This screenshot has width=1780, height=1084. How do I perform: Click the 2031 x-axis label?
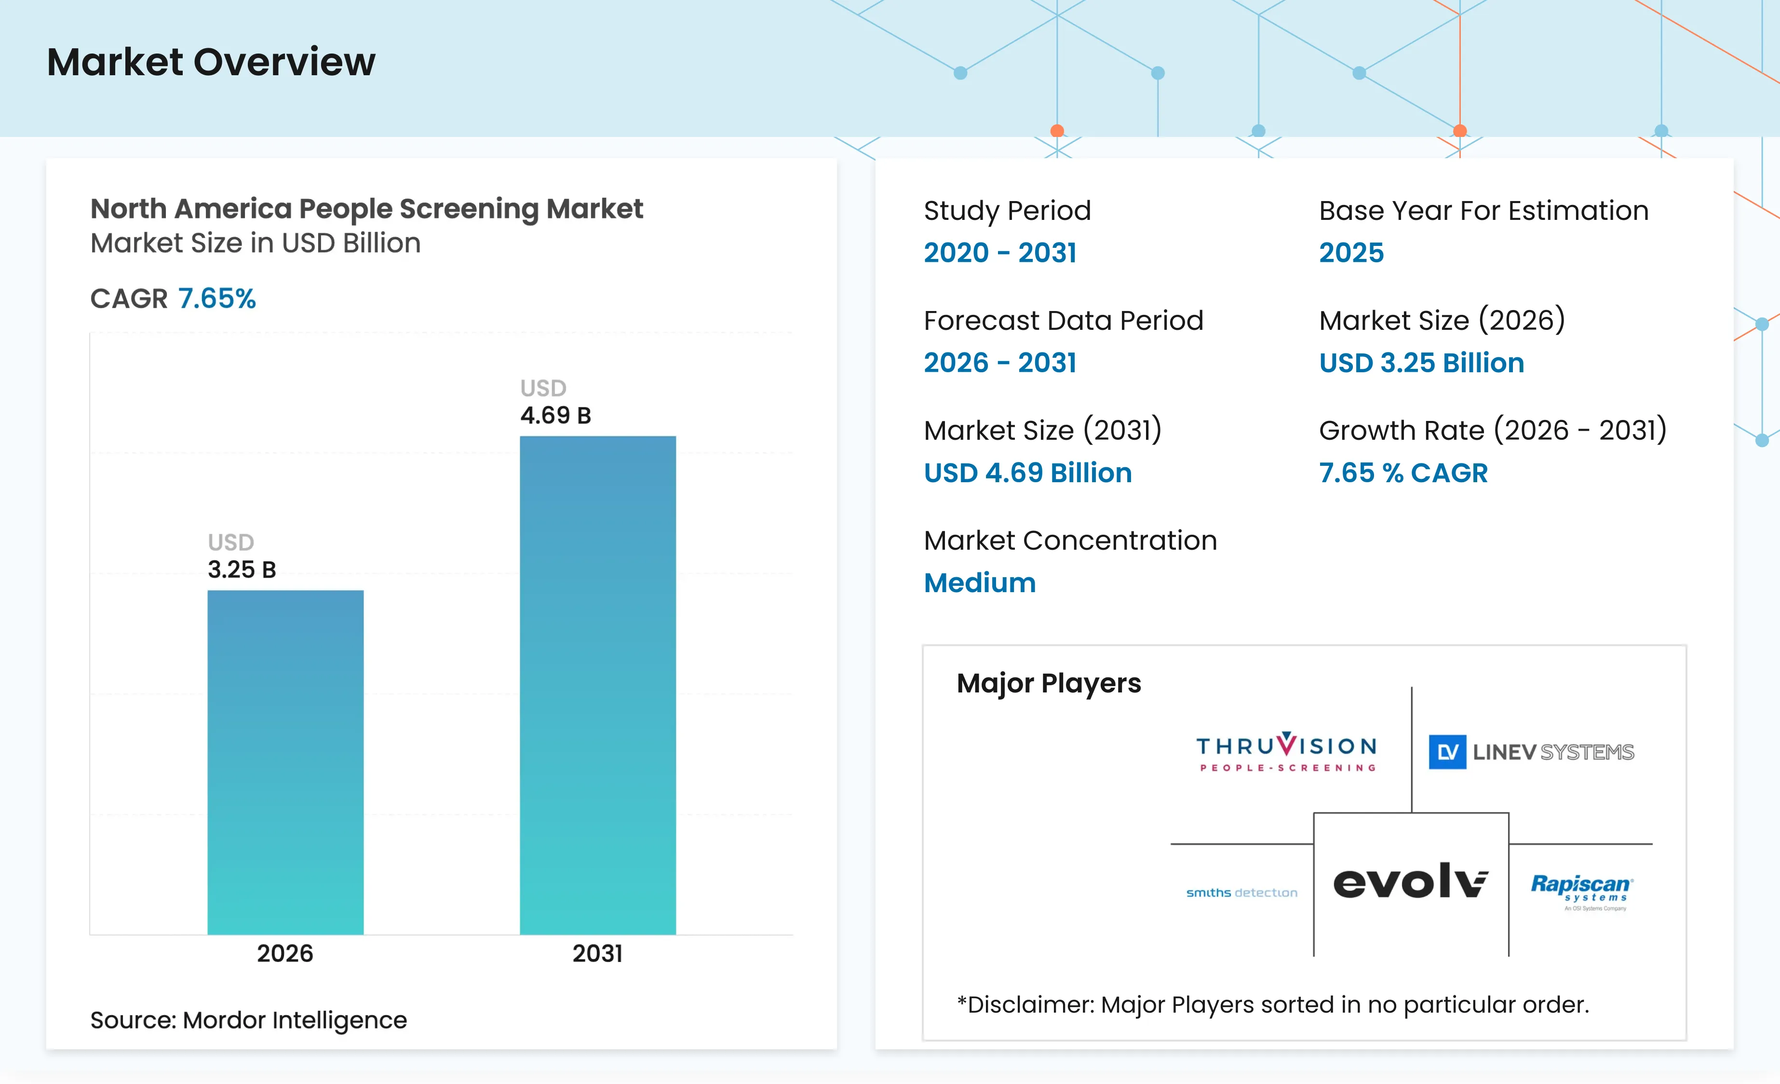597,954
